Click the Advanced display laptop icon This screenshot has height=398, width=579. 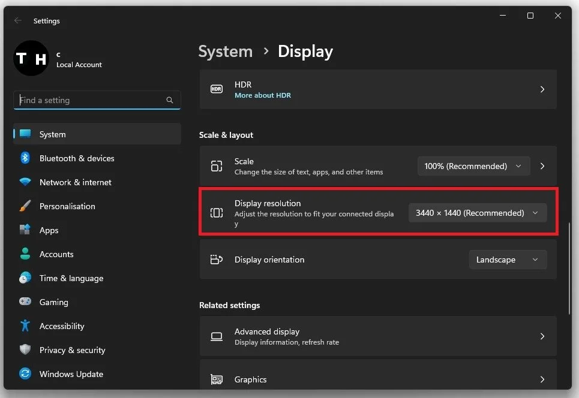click(x=217, y=336)
